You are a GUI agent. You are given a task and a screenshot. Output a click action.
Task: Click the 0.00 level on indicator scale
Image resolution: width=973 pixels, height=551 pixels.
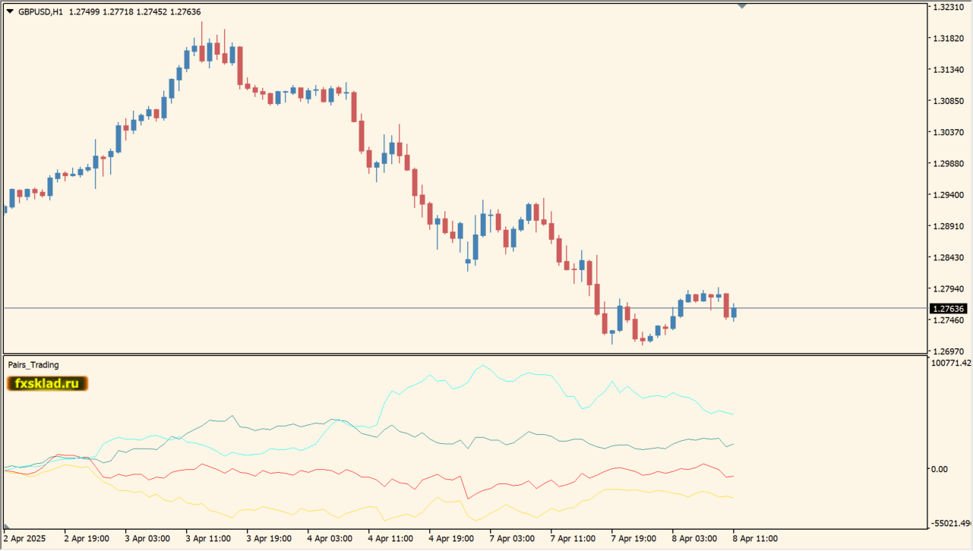coord(939,469)
